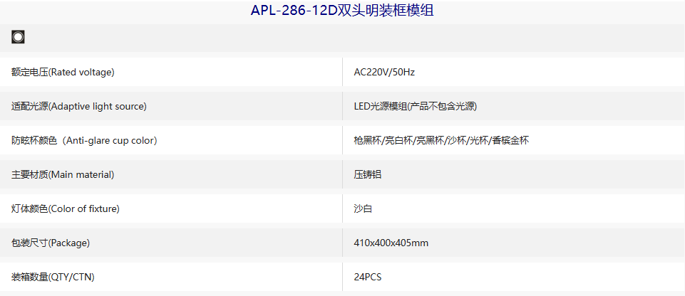Click the 'QTY/CTN' label
Viewport: 685px width, 296px height.
[53, 277]
